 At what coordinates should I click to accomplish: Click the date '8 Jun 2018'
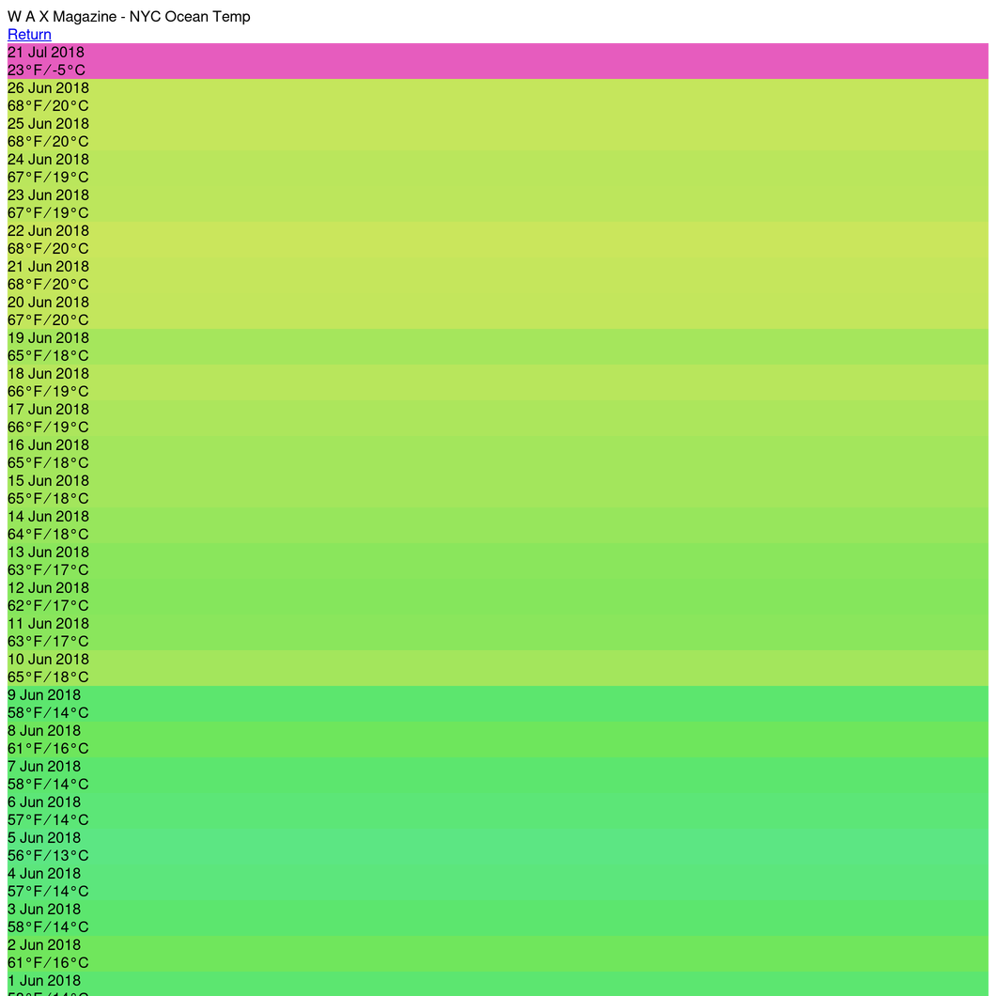click(44, 730)
